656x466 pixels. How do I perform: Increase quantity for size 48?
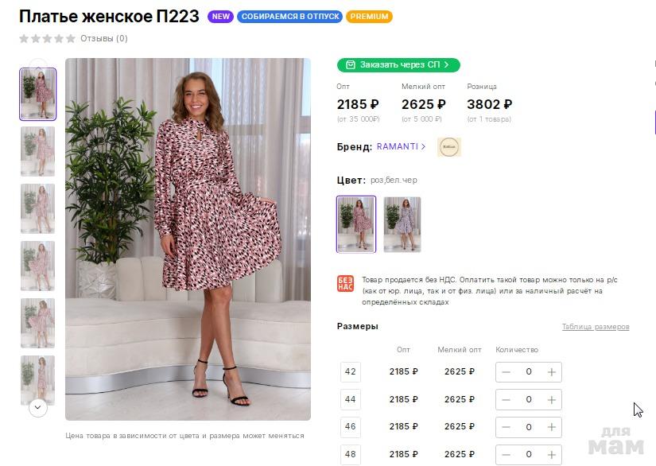click(551, 454)
